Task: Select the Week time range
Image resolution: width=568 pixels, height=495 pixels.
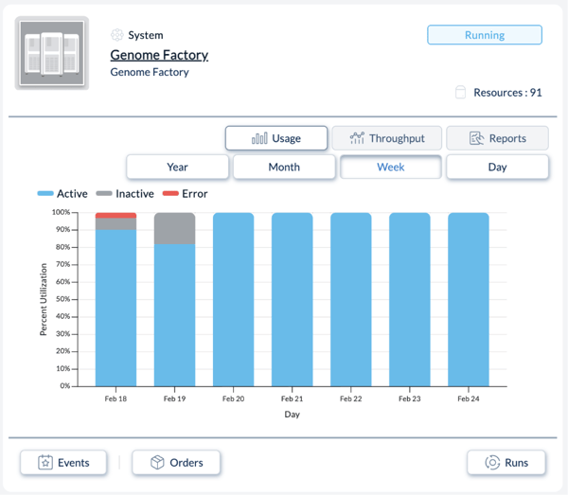Action: coord(390,167)
